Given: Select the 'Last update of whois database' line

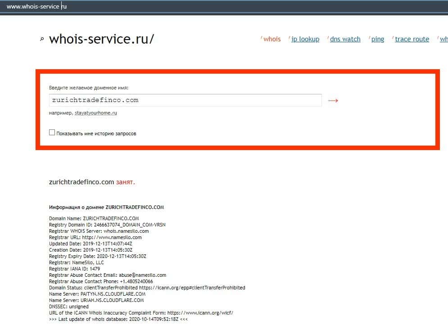Looking at the screenshot, I should pos(118,319).
